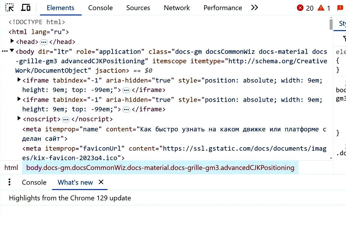Switch to the Elements tab
This screenshot has height=230, width=346.
tap(61, 8)
